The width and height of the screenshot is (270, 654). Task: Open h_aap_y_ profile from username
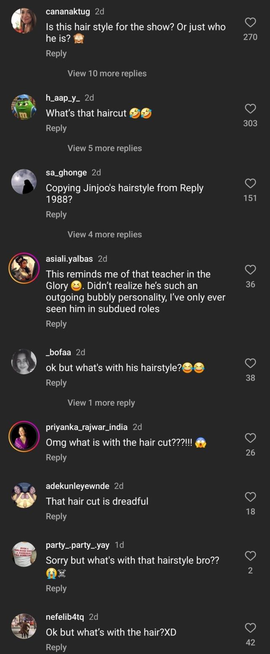point(63,98)
